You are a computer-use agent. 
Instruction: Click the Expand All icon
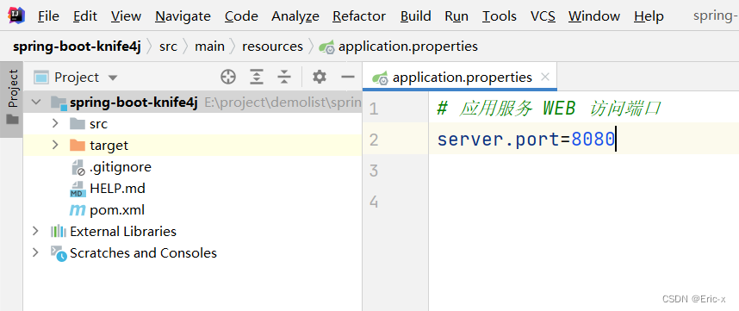tap(257, 77)
